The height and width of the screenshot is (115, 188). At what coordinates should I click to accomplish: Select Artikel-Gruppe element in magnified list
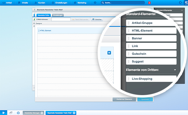(151, 23)
